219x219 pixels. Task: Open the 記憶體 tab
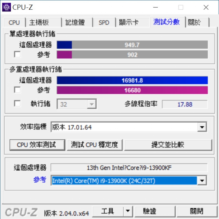78,22
